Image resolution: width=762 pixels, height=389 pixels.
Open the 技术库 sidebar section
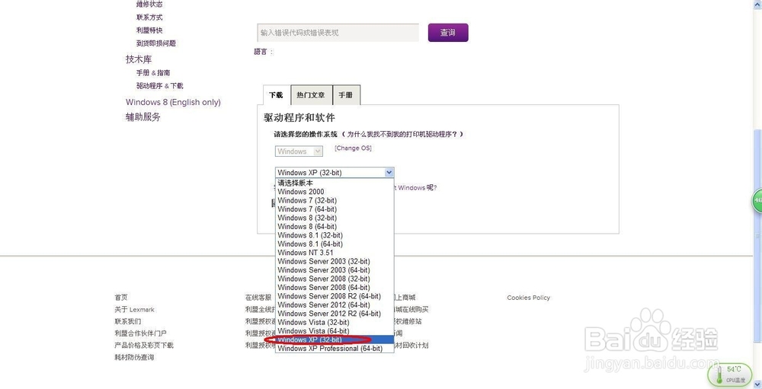coord(139,59)
